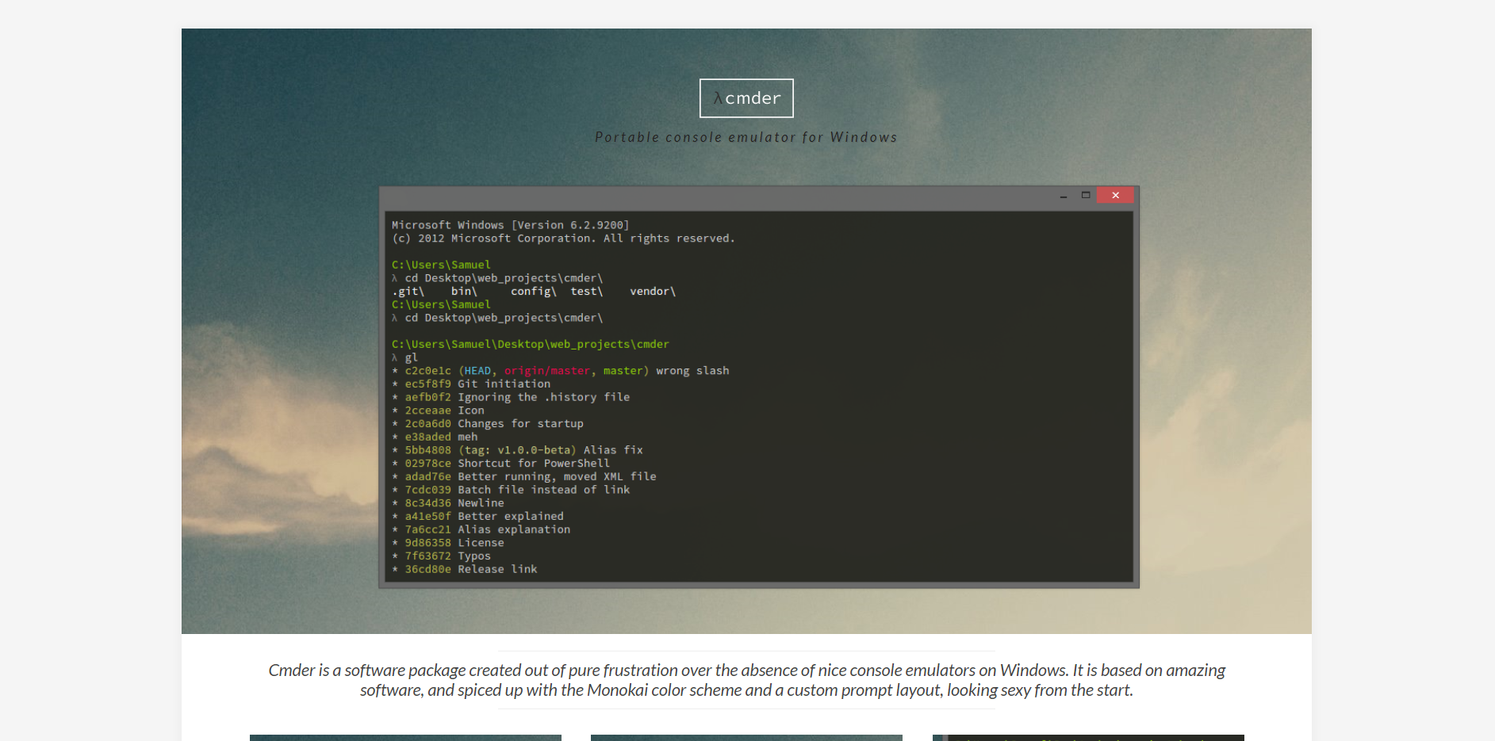This screenshot has width=1495, height=741.
Task: Click the middle bottom thumbnail image
Action: click(x=746, y=738)
